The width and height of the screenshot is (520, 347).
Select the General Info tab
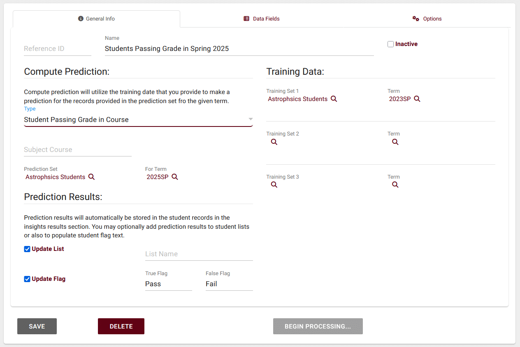(97, 19)
